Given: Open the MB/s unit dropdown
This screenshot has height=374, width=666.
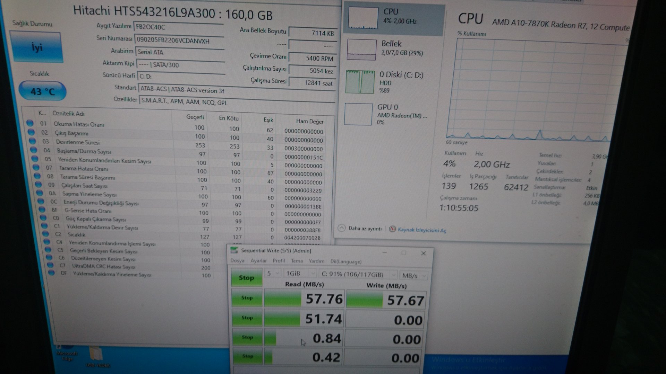Looking at the screenshot, I should click(x=413, y=276).
